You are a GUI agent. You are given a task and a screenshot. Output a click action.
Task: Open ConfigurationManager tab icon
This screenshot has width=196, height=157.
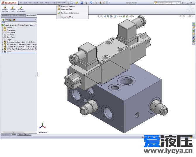11,20
